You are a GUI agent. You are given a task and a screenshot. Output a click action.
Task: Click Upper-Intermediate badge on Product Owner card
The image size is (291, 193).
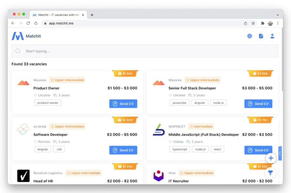[x=67, y=80]
